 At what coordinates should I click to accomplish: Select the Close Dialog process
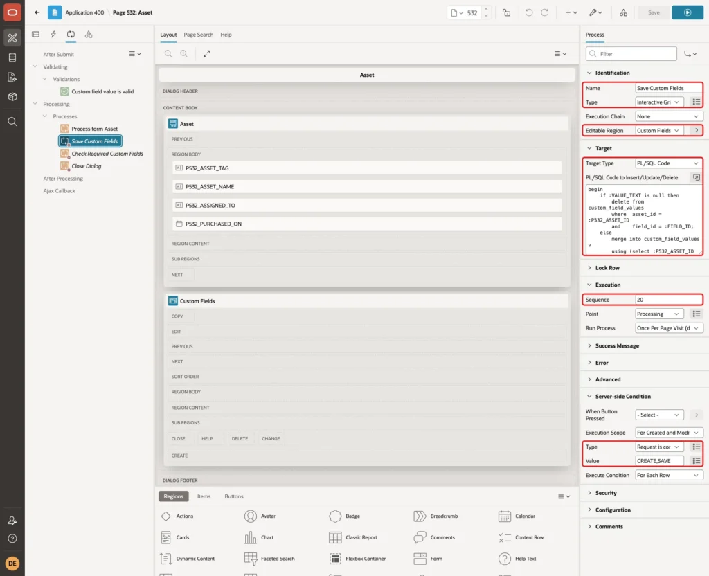click(x=86, y=166)
